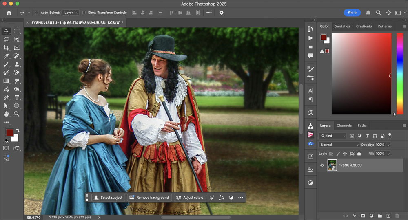Open contextual task bar more options
Screen dimensions: 408x220
tap(241, 198)
